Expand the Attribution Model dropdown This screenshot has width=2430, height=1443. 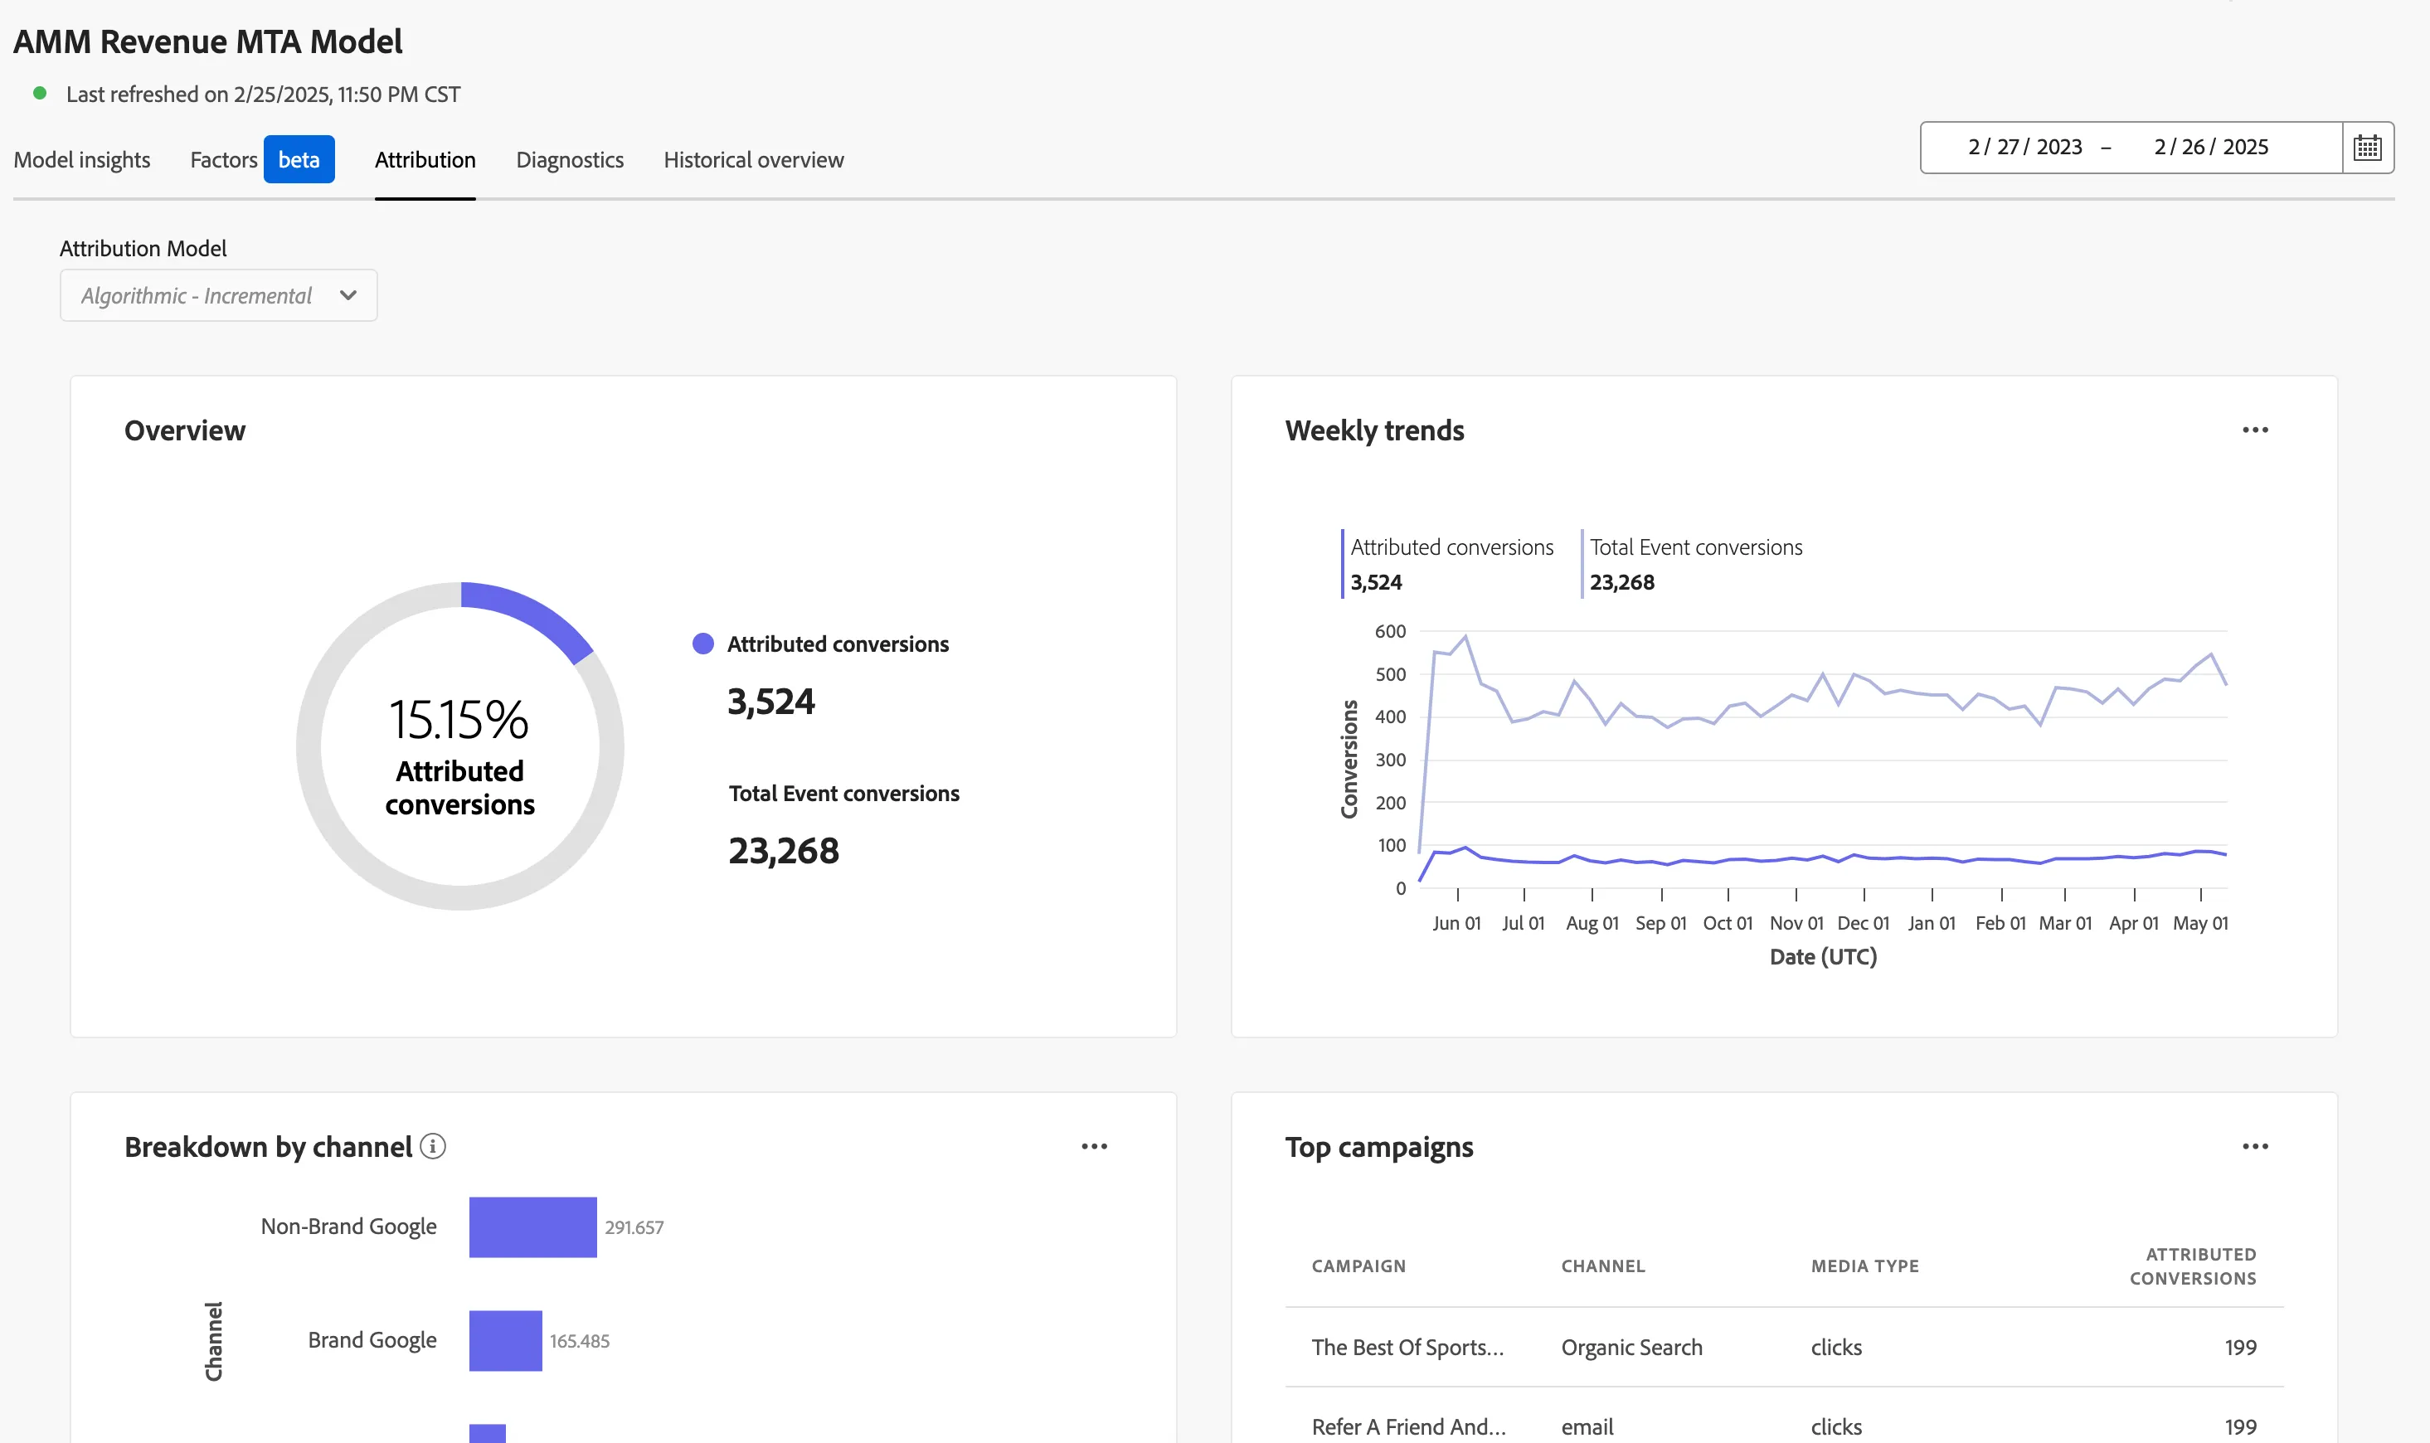point(219,295)
